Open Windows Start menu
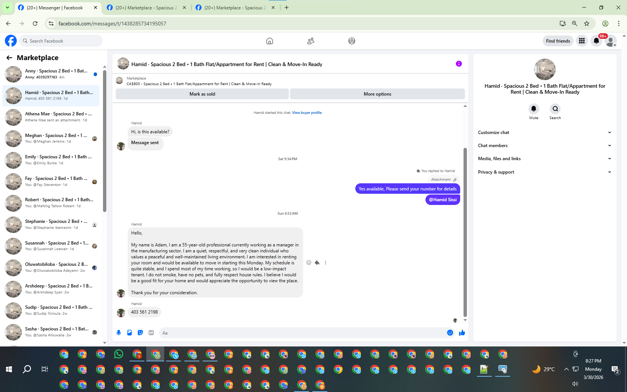Viewport: 627px width, 392px height. coord(9,369)
